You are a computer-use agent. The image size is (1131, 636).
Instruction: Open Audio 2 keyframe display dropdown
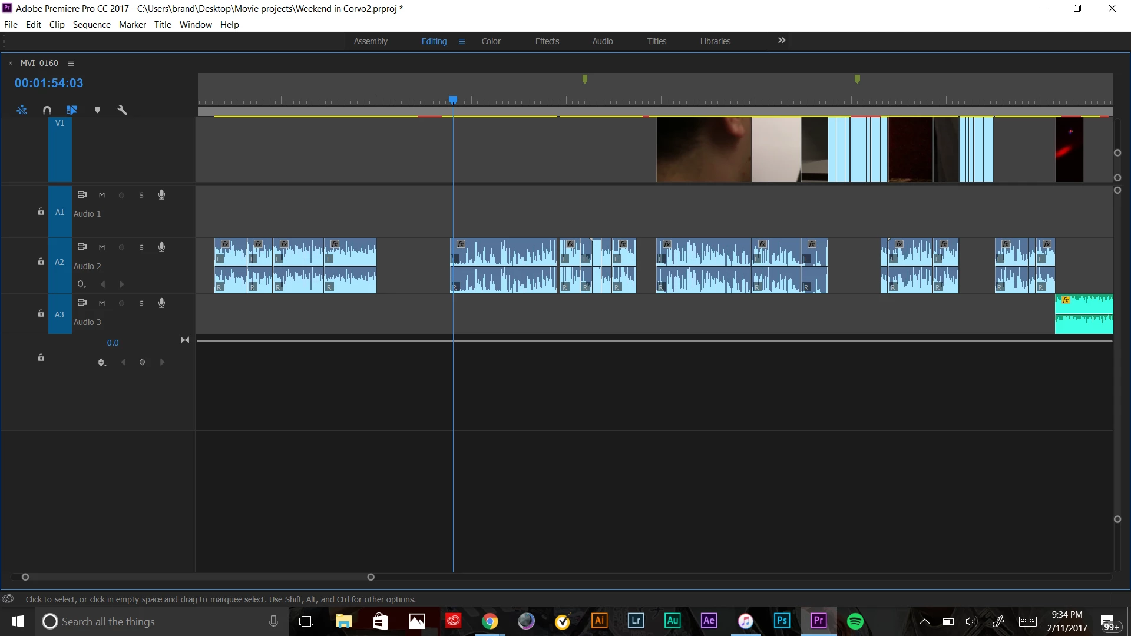pyautogui.click(x=82, y=284)
